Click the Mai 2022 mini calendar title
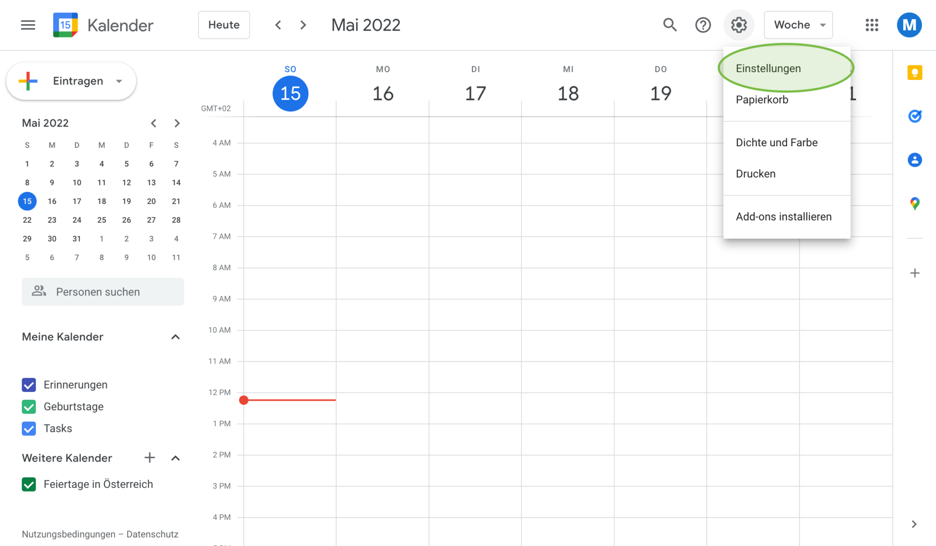The height and width of the screenshot is (546, 936). (x=45, y=123)
